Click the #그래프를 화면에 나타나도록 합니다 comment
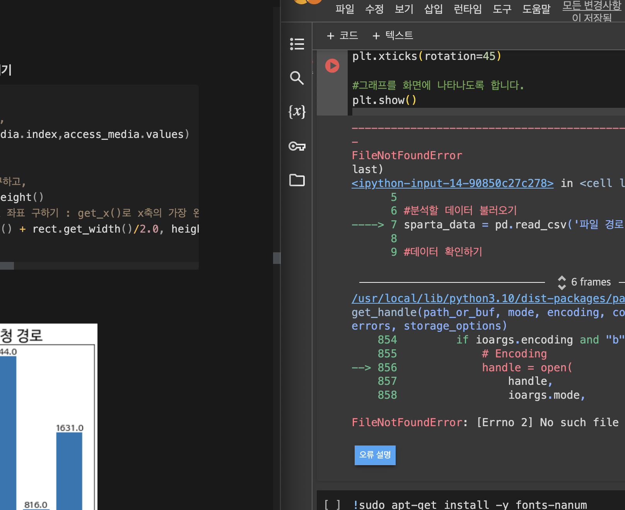The image size is (625, 510). (438, 85)
